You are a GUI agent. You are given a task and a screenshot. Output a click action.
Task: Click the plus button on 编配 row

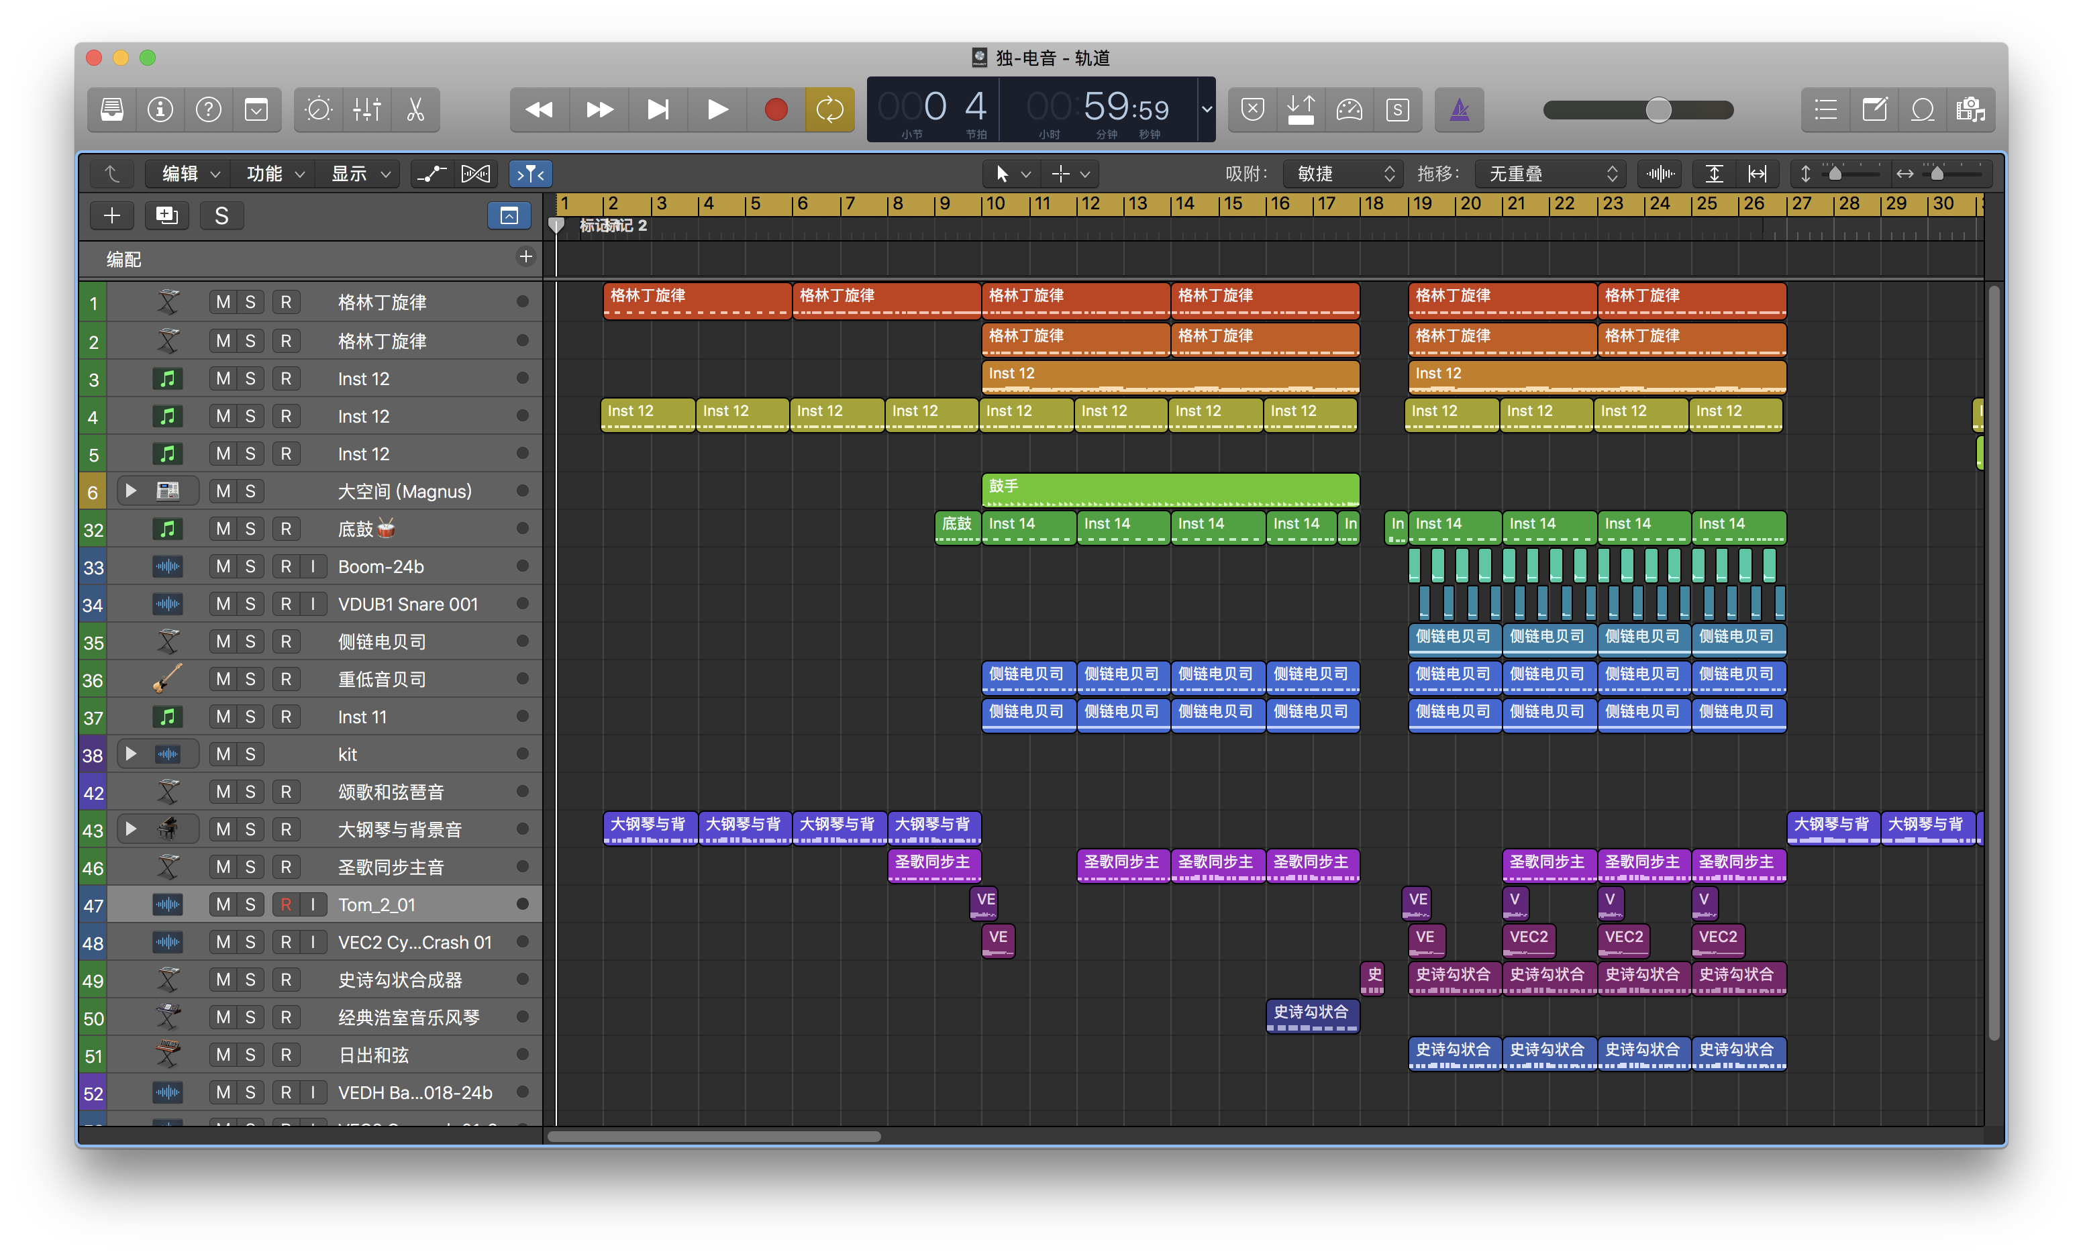[526, 257]
